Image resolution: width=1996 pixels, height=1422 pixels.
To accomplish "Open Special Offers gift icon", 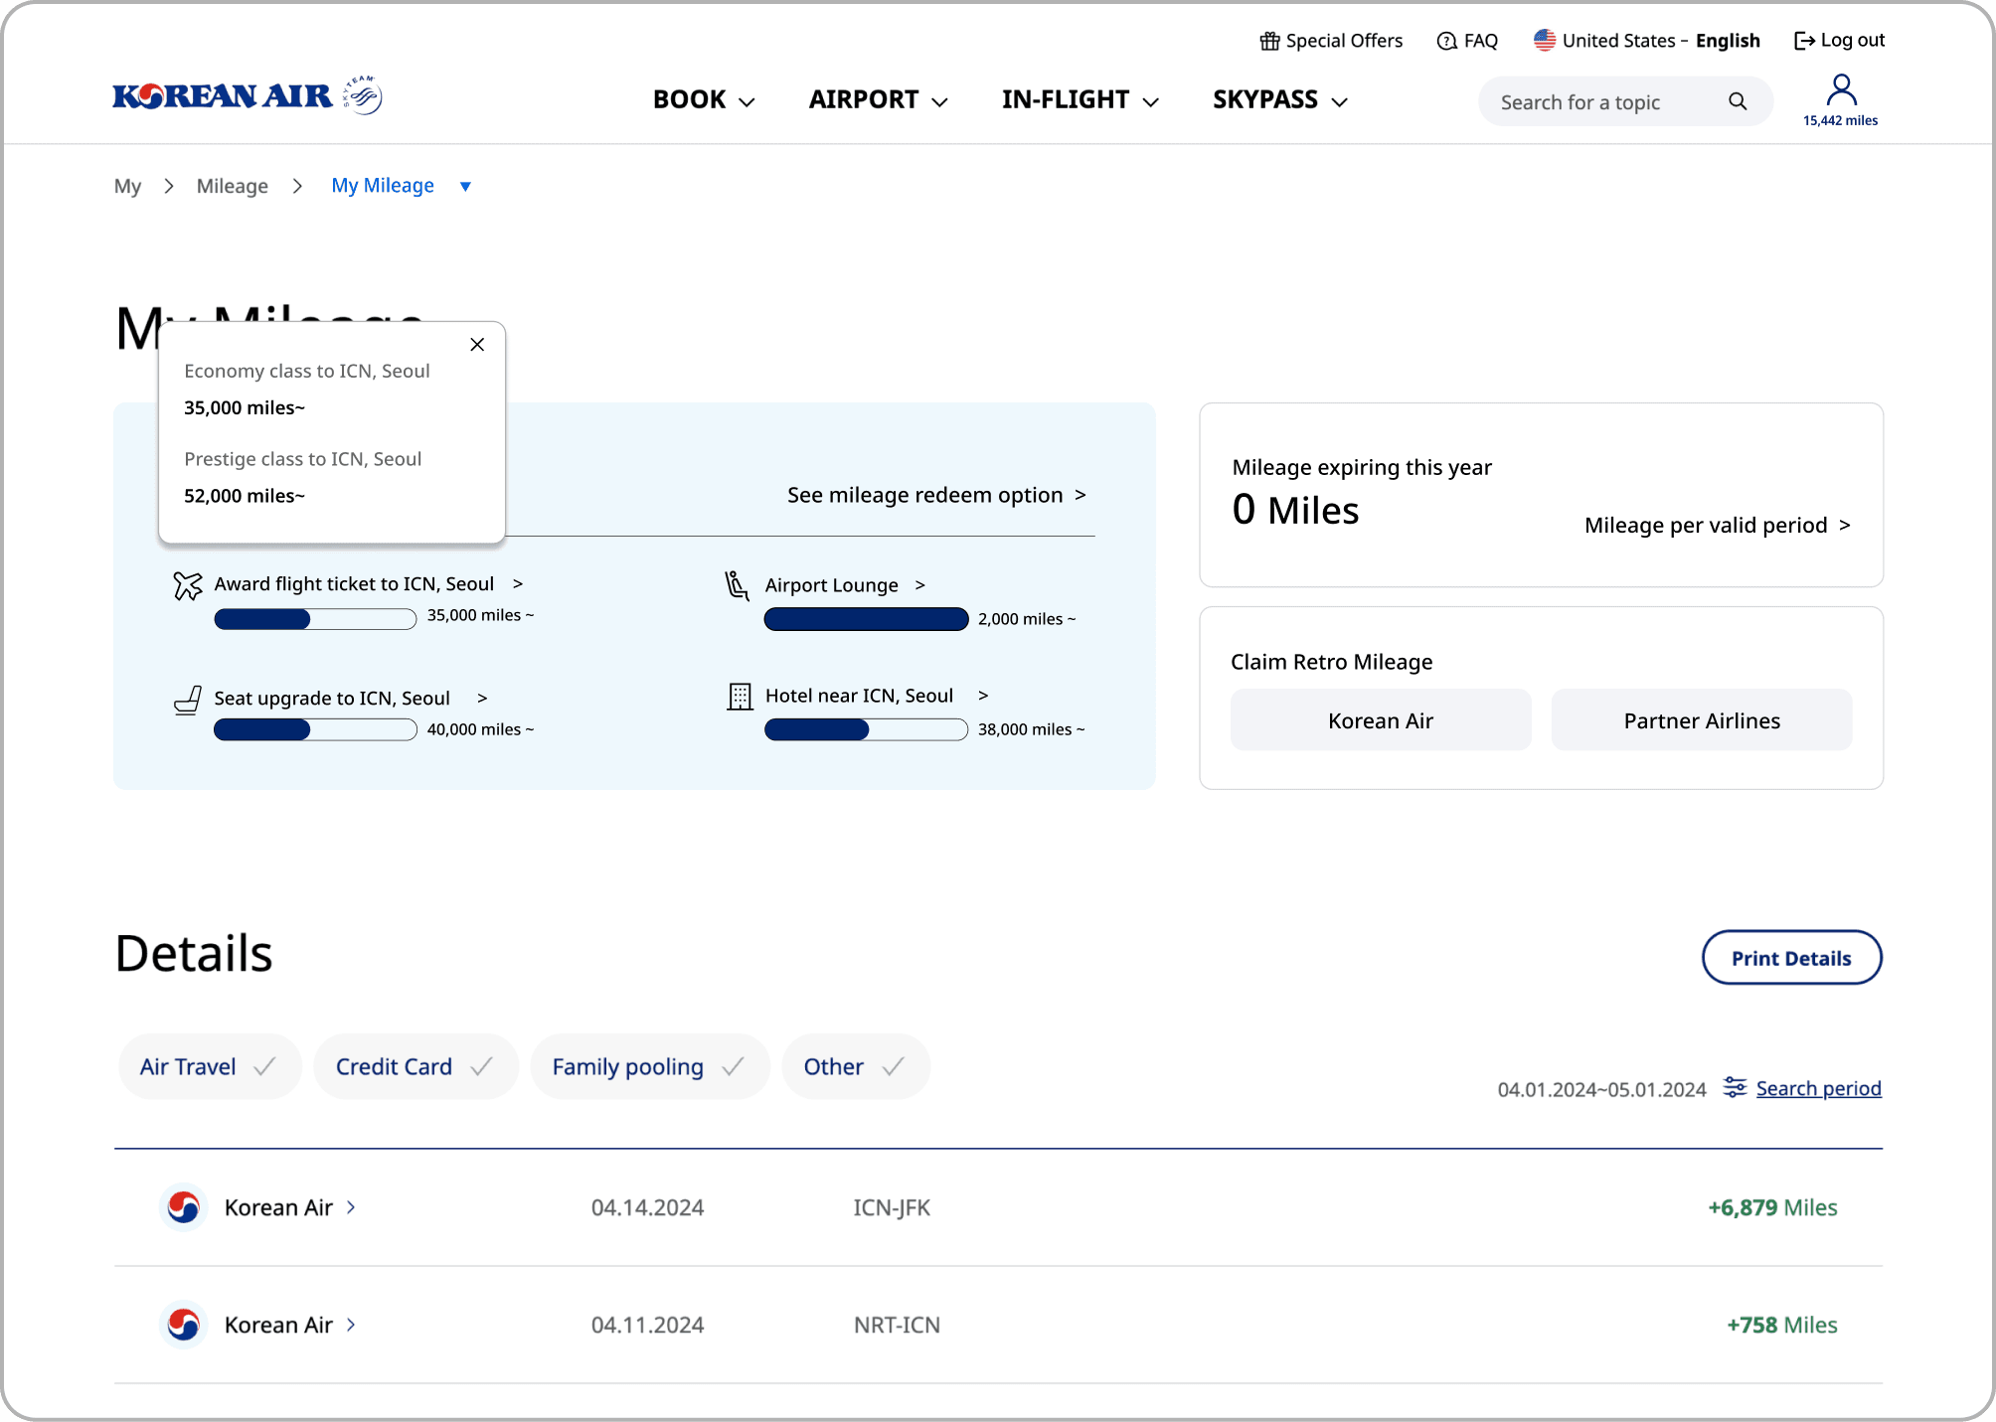I will tap(1269, 41).
